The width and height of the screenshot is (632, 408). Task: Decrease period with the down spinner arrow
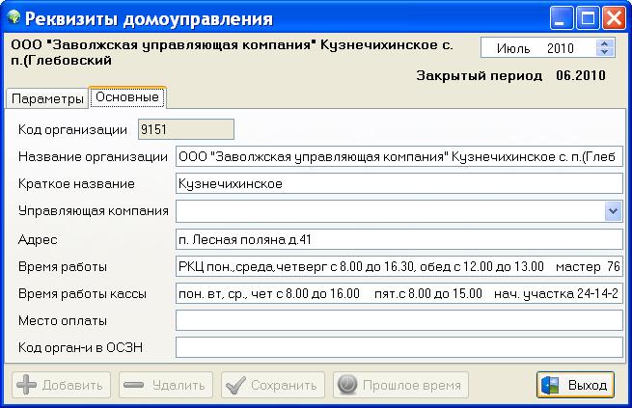(604, 53)
